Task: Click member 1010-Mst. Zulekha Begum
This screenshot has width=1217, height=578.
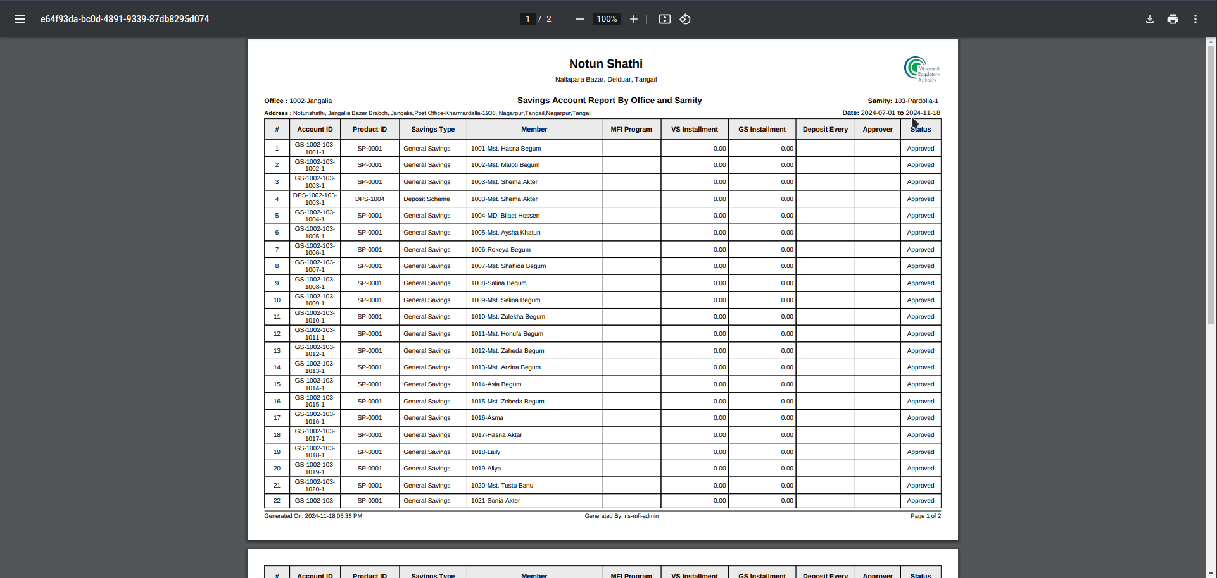Action: coord(508,317)
